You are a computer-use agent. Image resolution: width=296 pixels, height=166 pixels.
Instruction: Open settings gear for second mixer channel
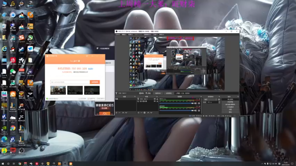199,110
